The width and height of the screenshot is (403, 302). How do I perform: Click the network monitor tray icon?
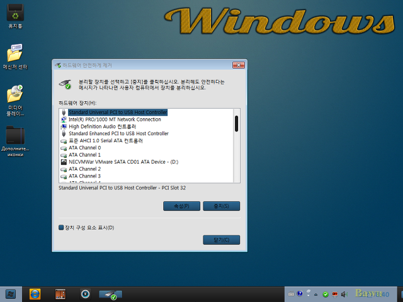pyautogui.click(x=334, y=294)
